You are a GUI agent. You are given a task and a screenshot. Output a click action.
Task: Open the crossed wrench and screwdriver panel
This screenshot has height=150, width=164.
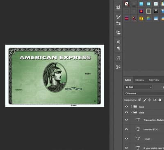click(x=118, y=67)
